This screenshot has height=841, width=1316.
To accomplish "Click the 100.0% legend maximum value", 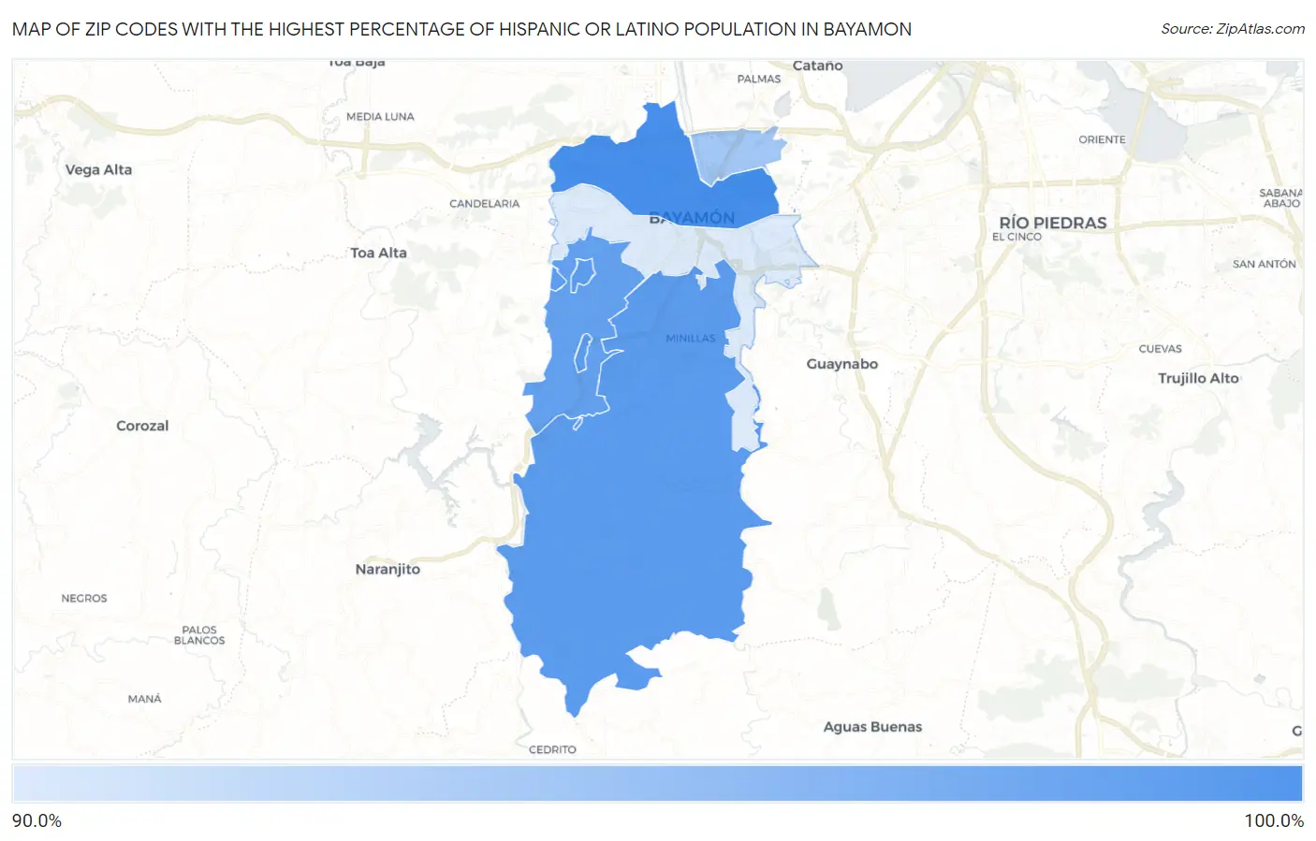I will pos(1274,821).
